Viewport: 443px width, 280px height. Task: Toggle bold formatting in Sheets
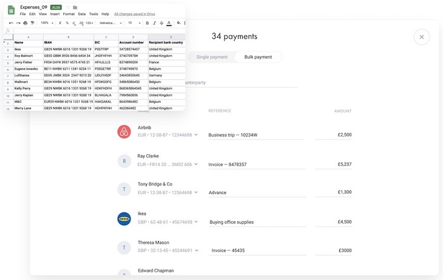147,23
